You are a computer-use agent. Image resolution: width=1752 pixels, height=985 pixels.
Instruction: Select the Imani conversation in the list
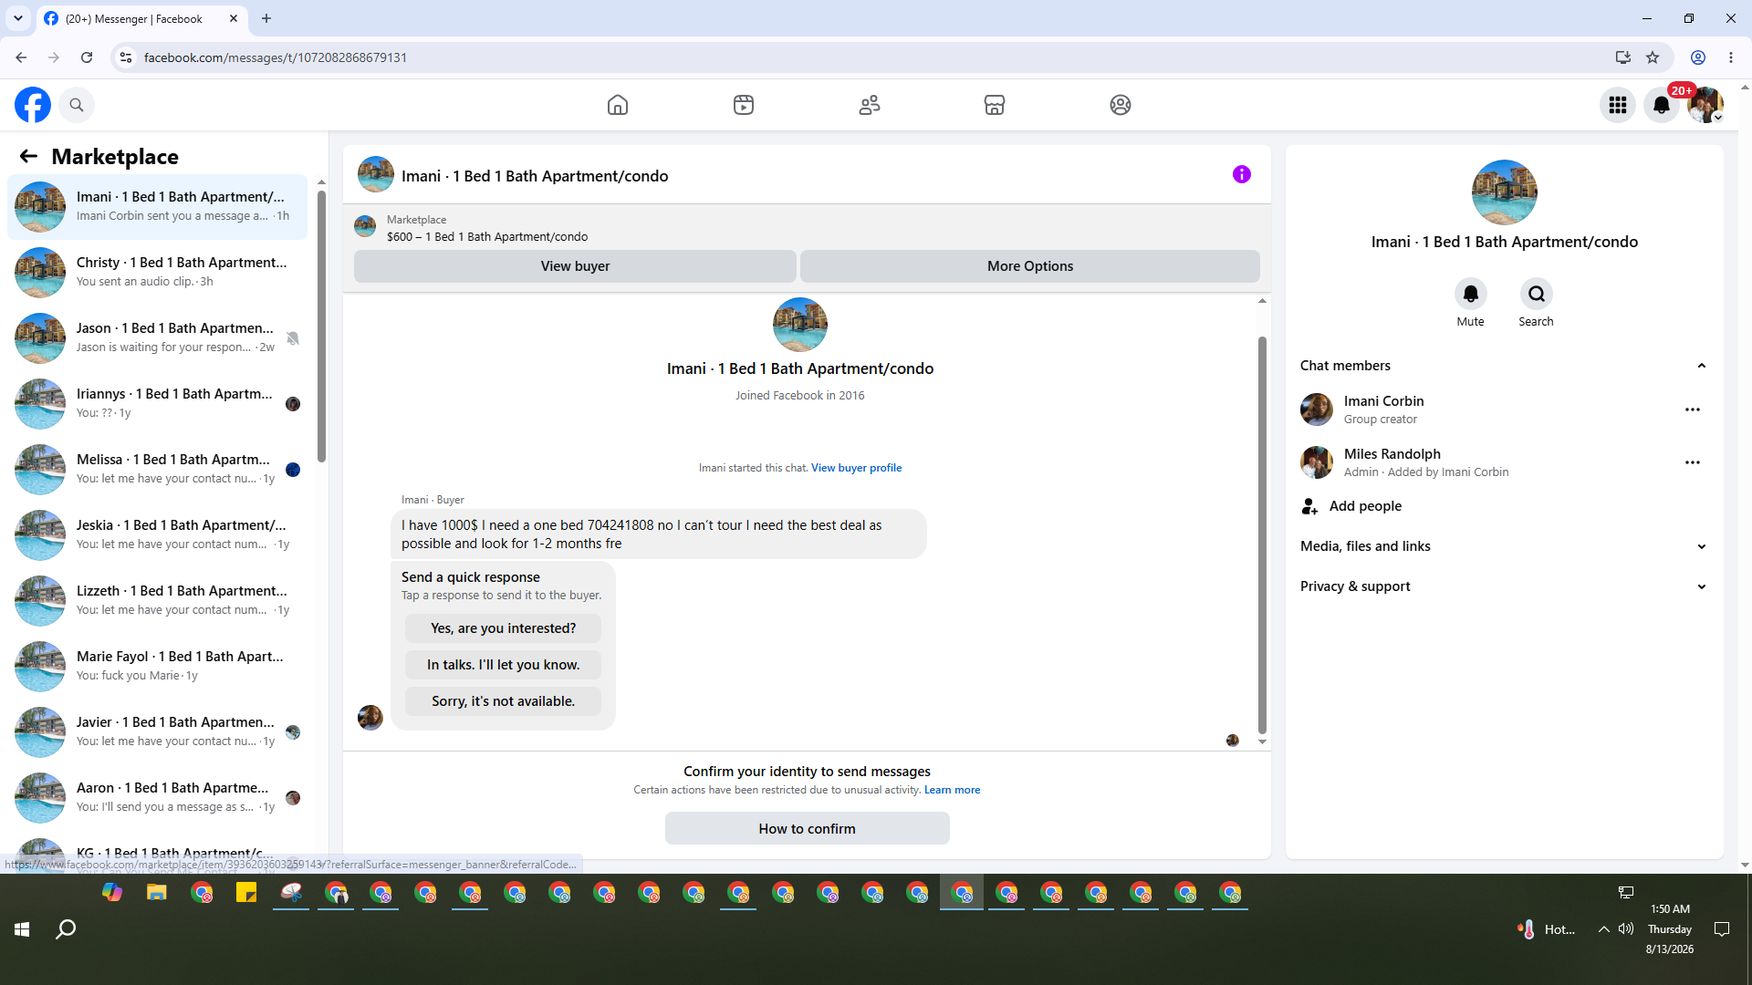(x=158, y=207)
